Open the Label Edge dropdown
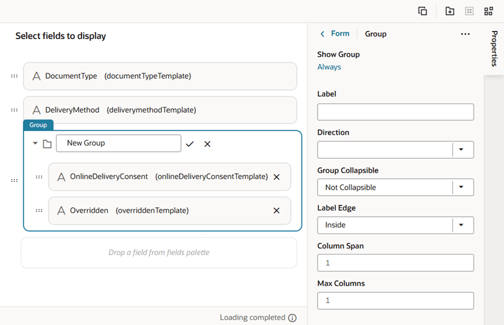504x325 pixels. [462, 225]
